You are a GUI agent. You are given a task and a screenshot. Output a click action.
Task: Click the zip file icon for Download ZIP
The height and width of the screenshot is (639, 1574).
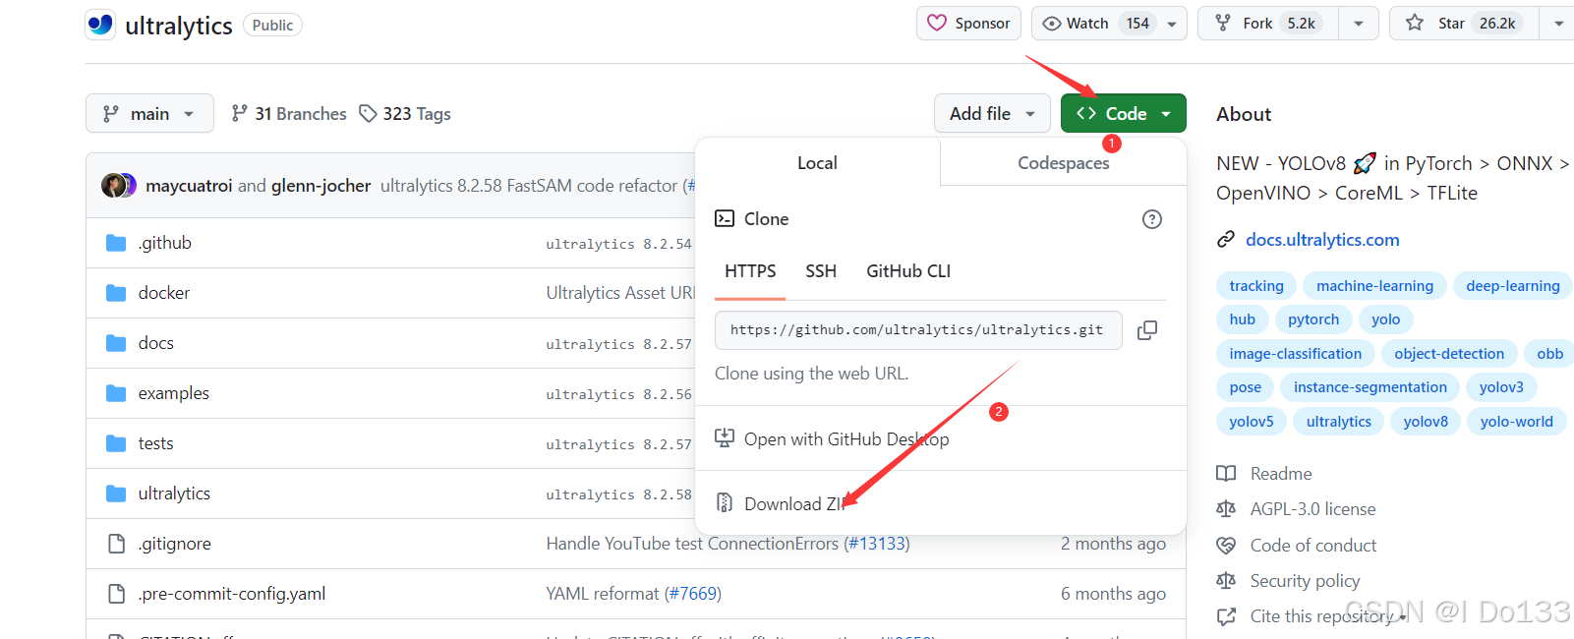pyautogui.click(x=725, y=503)
